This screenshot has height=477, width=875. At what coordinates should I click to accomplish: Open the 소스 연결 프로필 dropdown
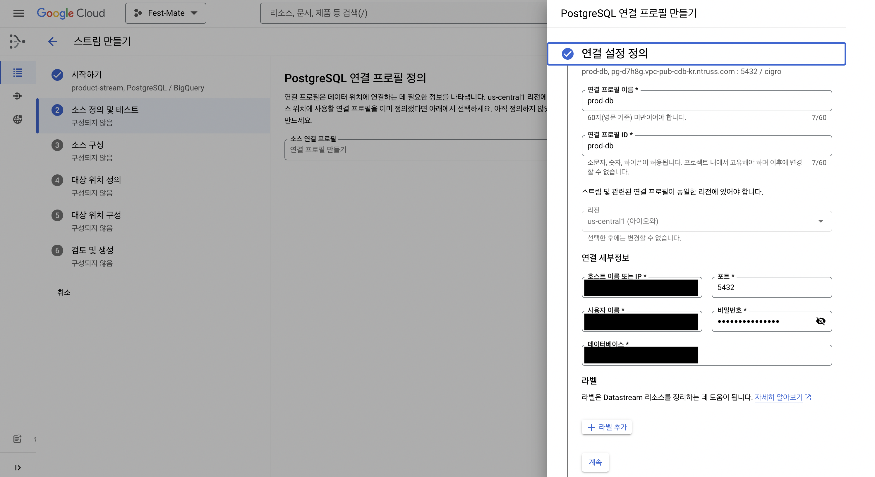(416, 150)
